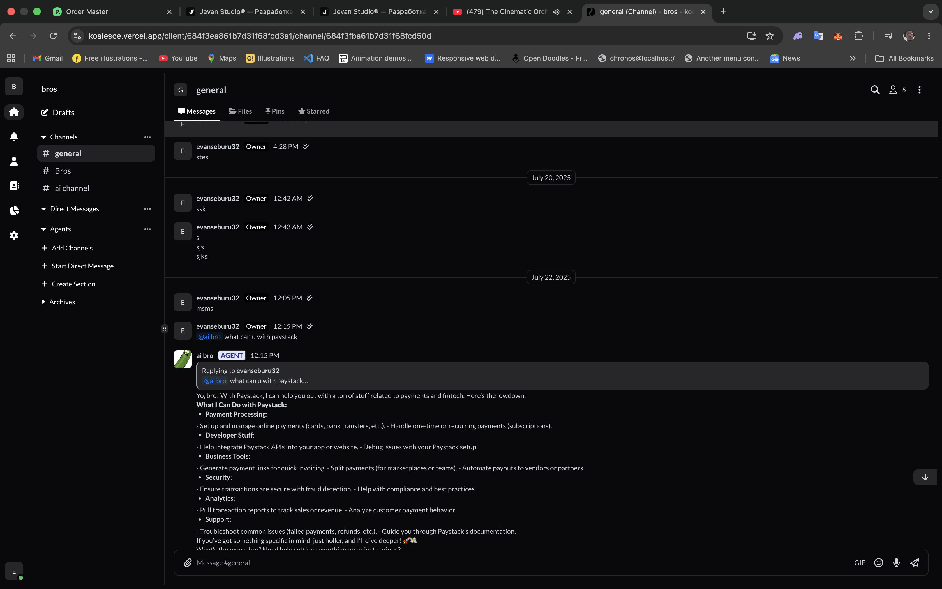This screenshot has height=589, width=942.
Task: Open Chrome profile avatar
Action: click(x=909, y=36)
